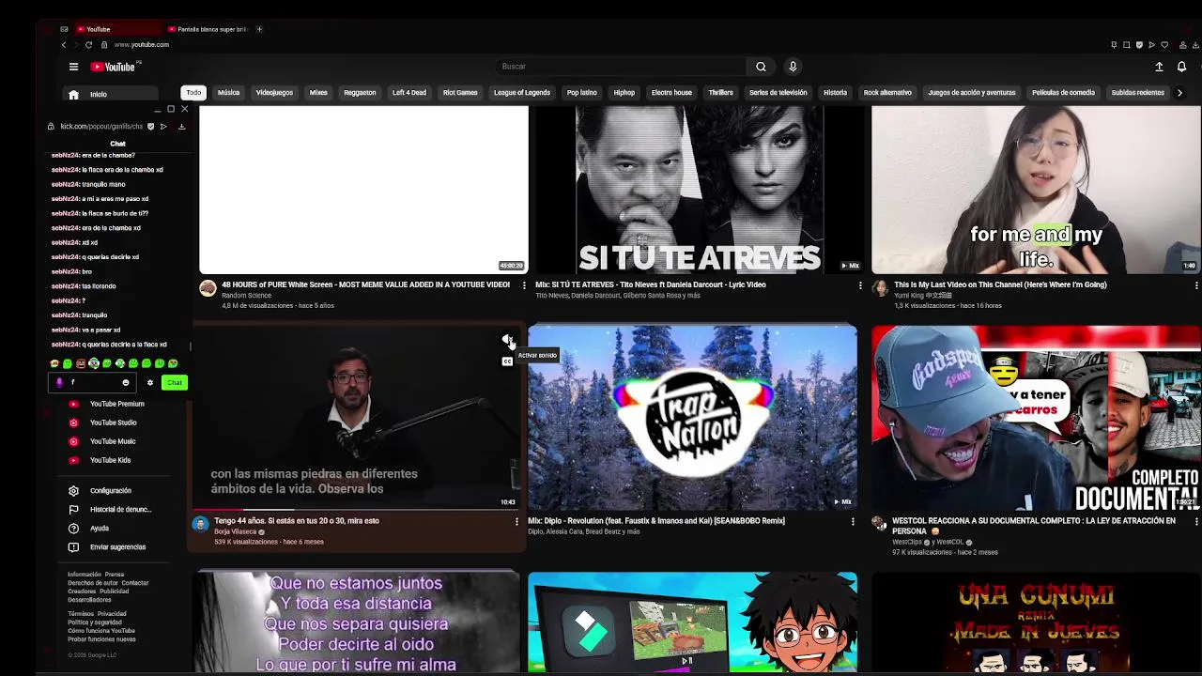Click the YouTube logo
The width and height of the screenshot is (1202, 676).
(115, 67)
